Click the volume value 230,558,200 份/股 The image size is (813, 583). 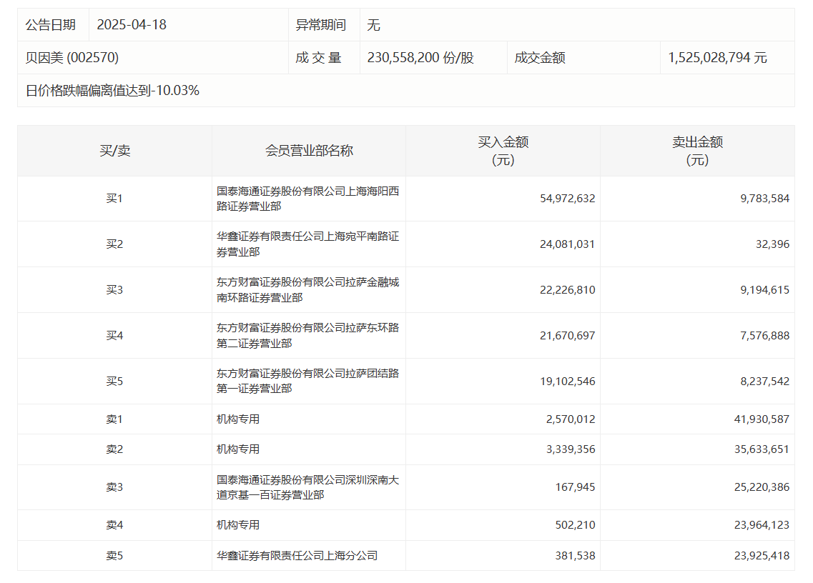pyautogui.click(x=420, y=58)
